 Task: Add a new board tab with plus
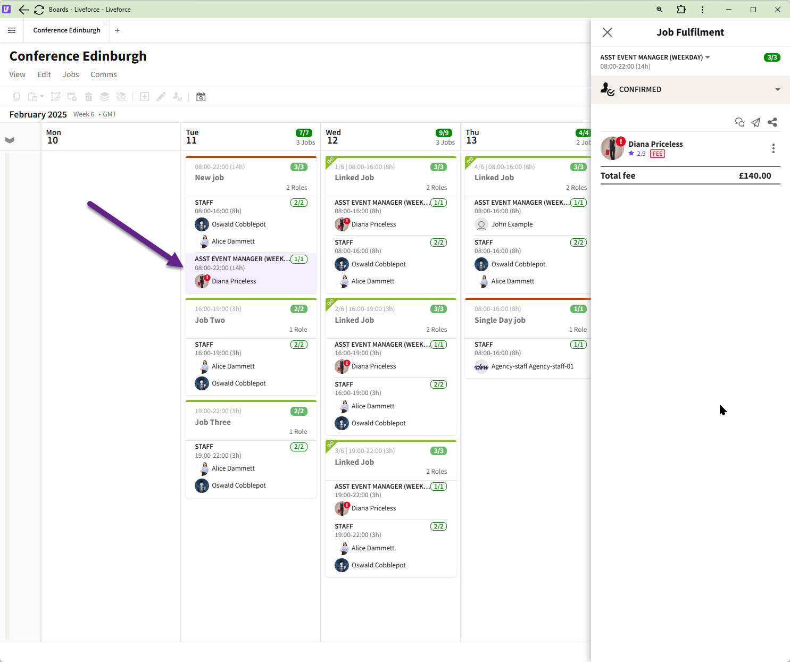click(x=117, y=30)
